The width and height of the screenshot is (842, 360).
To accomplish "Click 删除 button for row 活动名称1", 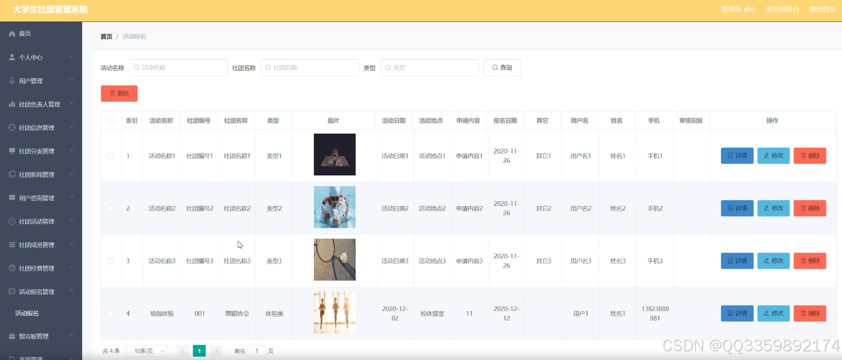I will pyautogui.click(x=810, y=156).
